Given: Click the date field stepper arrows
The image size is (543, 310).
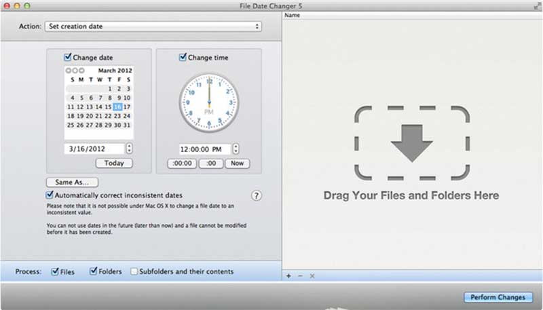Looking at the screenshot, I should [x=129, y=149].
